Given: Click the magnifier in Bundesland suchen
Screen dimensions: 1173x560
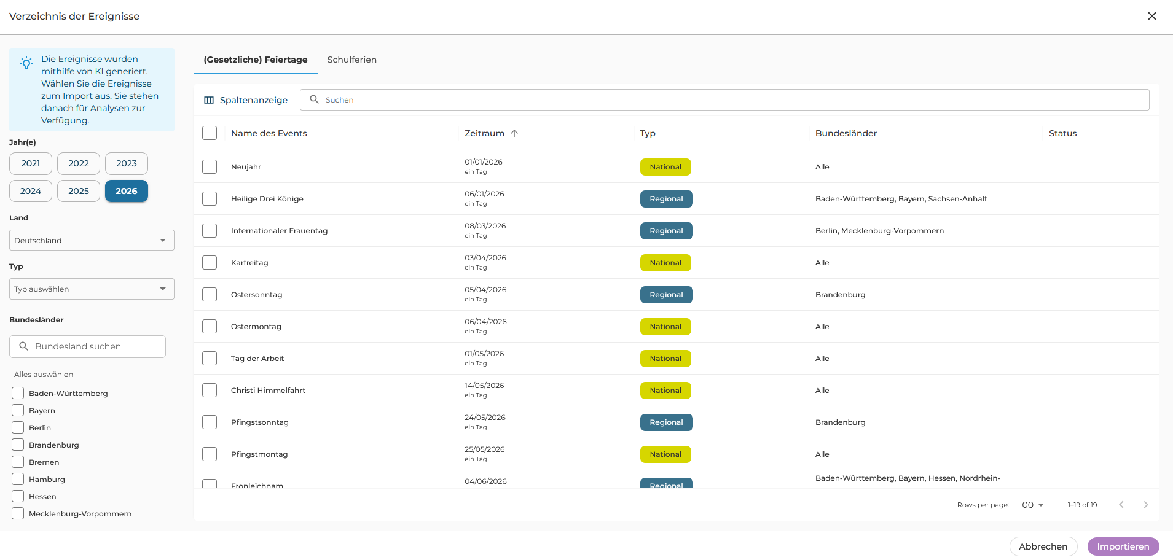Looking at the screenshot, I should coord(24,346).
